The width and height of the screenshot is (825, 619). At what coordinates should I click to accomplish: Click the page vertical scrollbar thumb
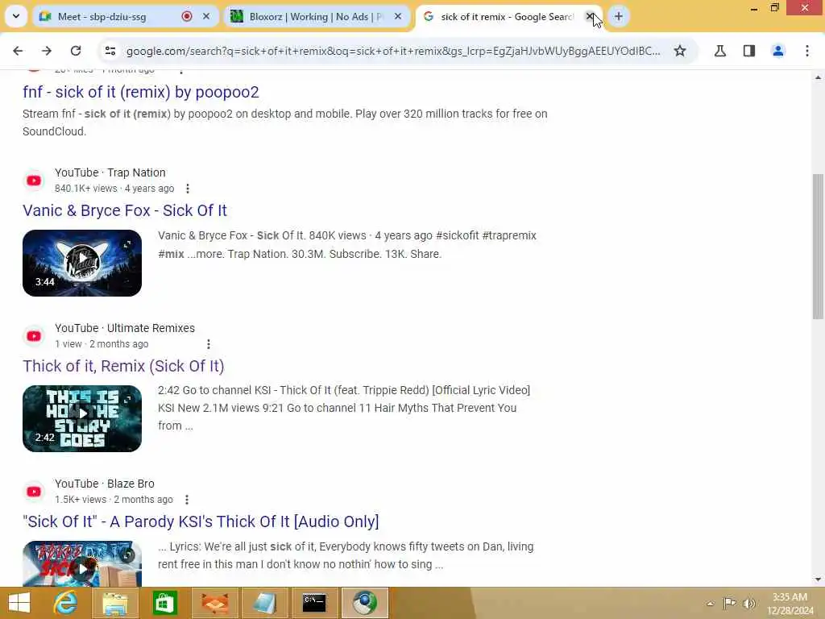tap(818, 247)
